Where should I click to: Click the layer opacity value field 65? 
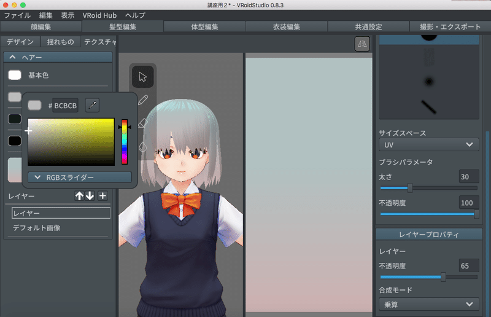(469, 265)
